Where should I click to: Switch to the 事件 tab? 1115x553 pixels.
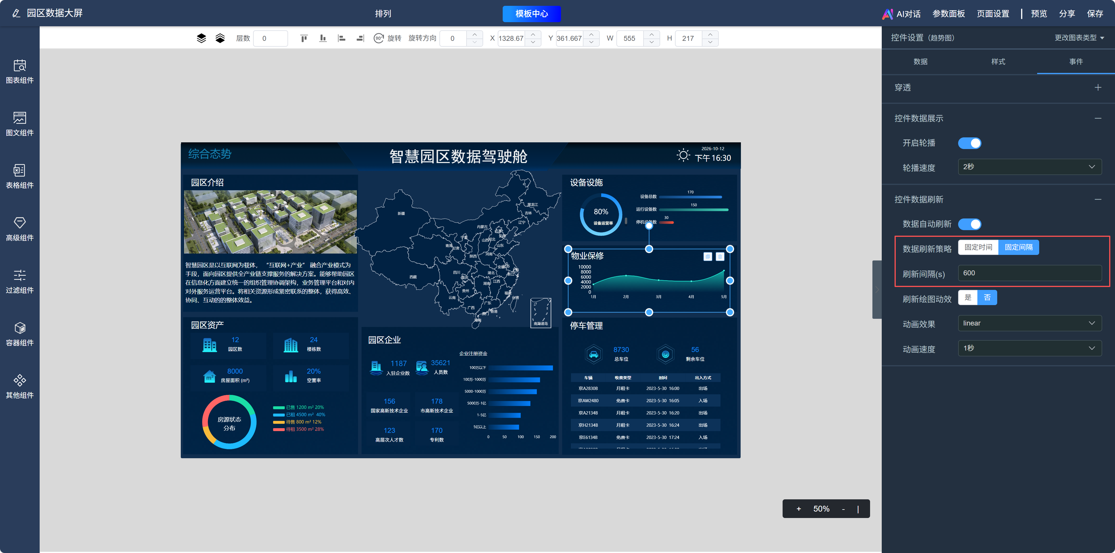click(x=1076, y=62)
